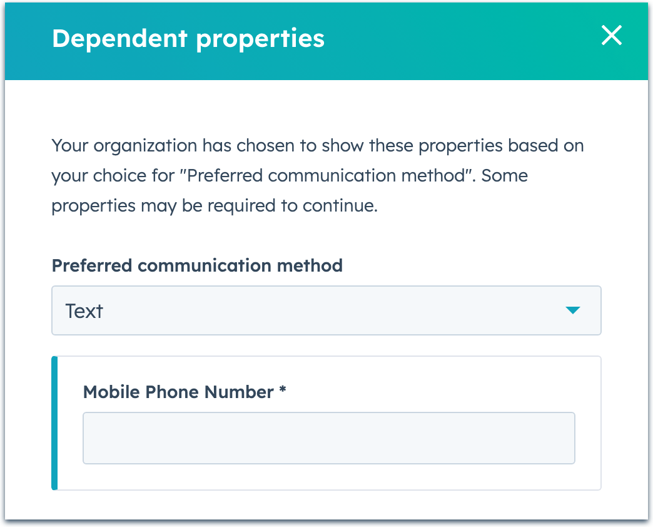Click the teal modal header bar
This screenshot has height=527, width=653.
click(x=438, y=41)
